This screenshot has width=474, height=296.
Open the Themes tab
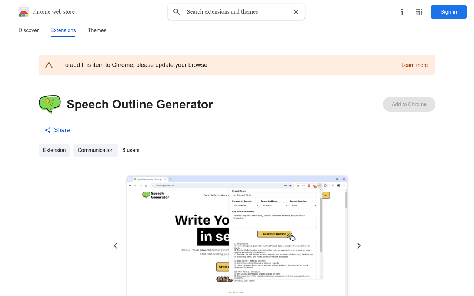(97, 30)
